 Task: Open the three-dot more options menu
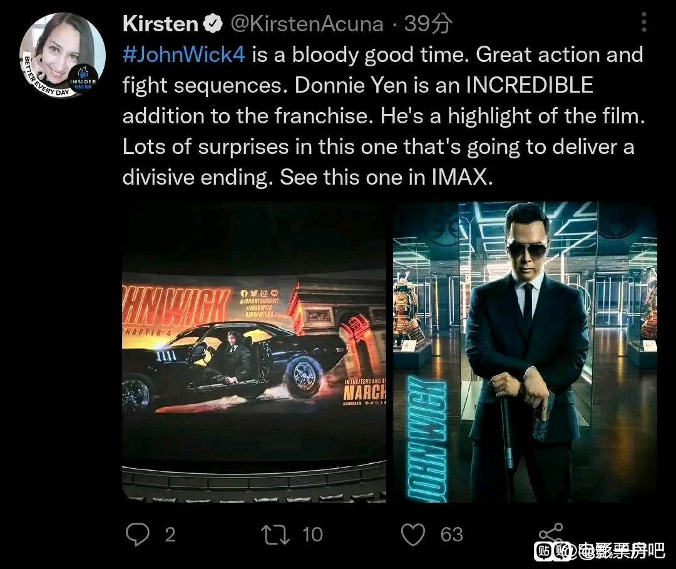click(x=644, y=22)
